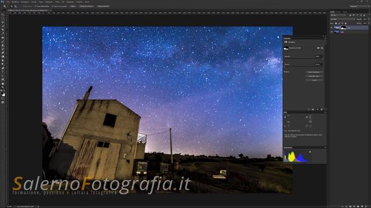Select the Rectangle shape tool
The height and width of the screenshot is (208, 371).
tap(2, 80)
